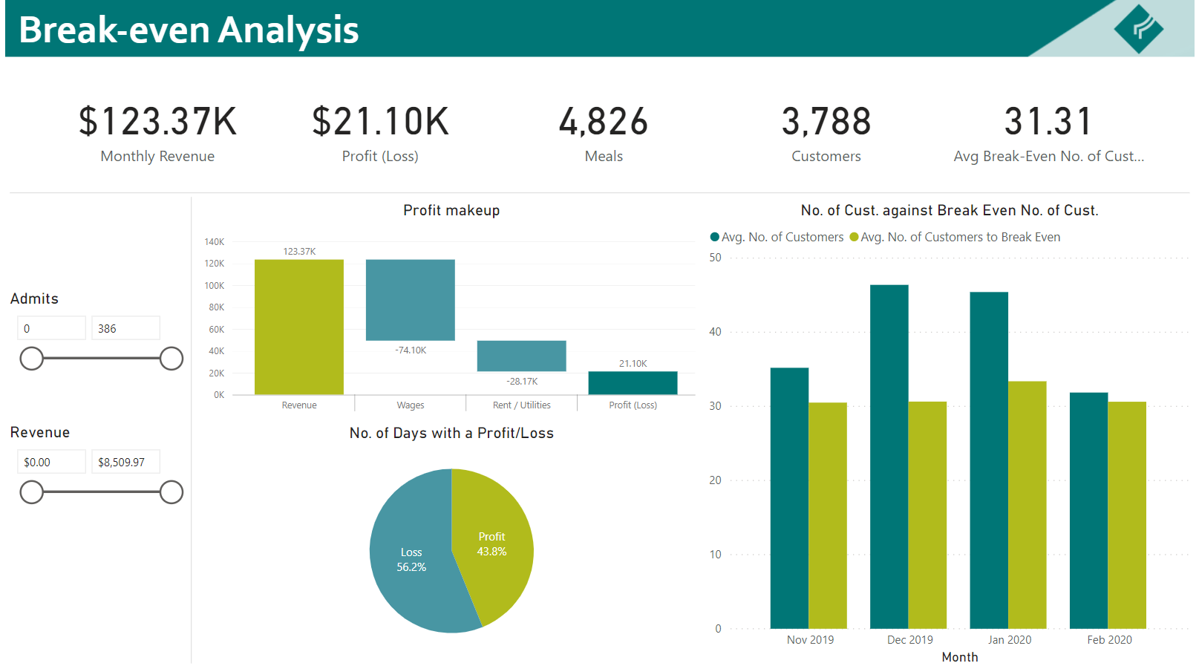Image resolution: width=1199 pixels, height=666 pixels.
Task: Click the Admits maximum value field showing 386
Action: tap(125, 328)
